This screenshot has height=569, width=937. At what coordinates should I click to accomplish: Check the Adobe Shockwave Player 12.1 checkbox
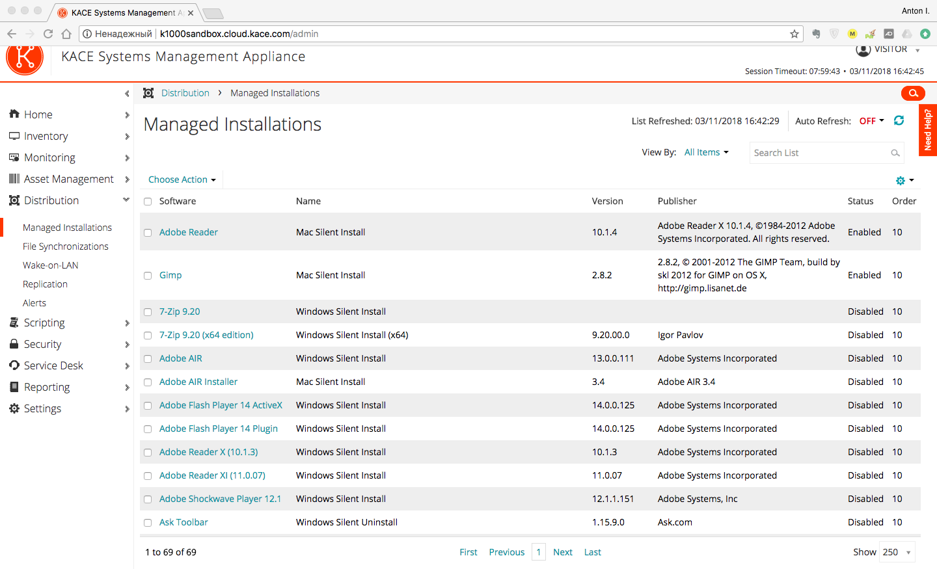[x=148, y=499]
